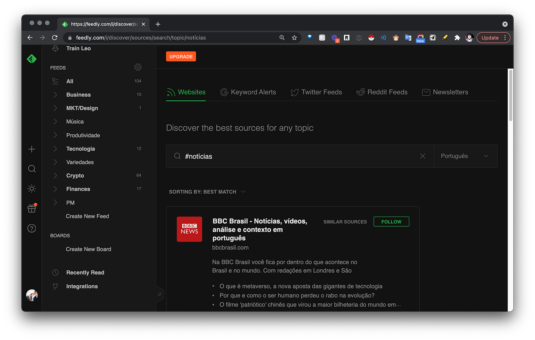Switch to Keyword Alerts tab

[x=248, y=92]
